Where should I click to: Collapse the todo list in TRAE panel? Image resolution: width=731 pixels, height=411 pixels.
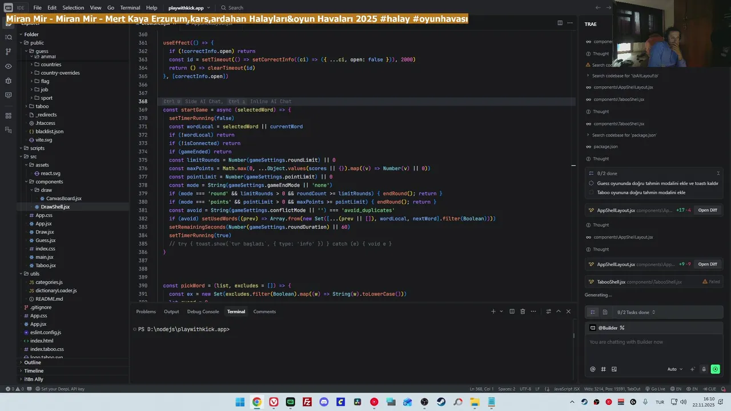click(x=718, y=174)
